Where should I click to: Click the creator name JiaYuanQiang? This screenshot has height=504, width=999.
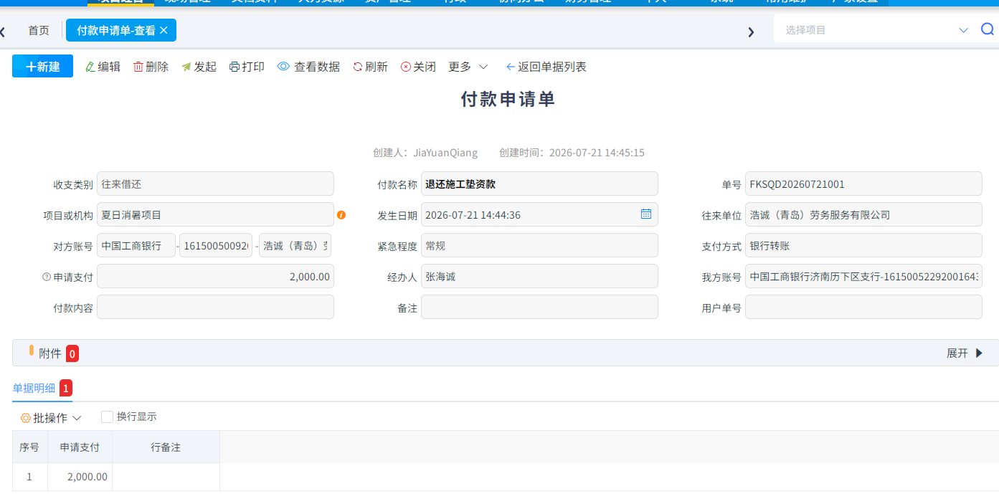(445, 153)
